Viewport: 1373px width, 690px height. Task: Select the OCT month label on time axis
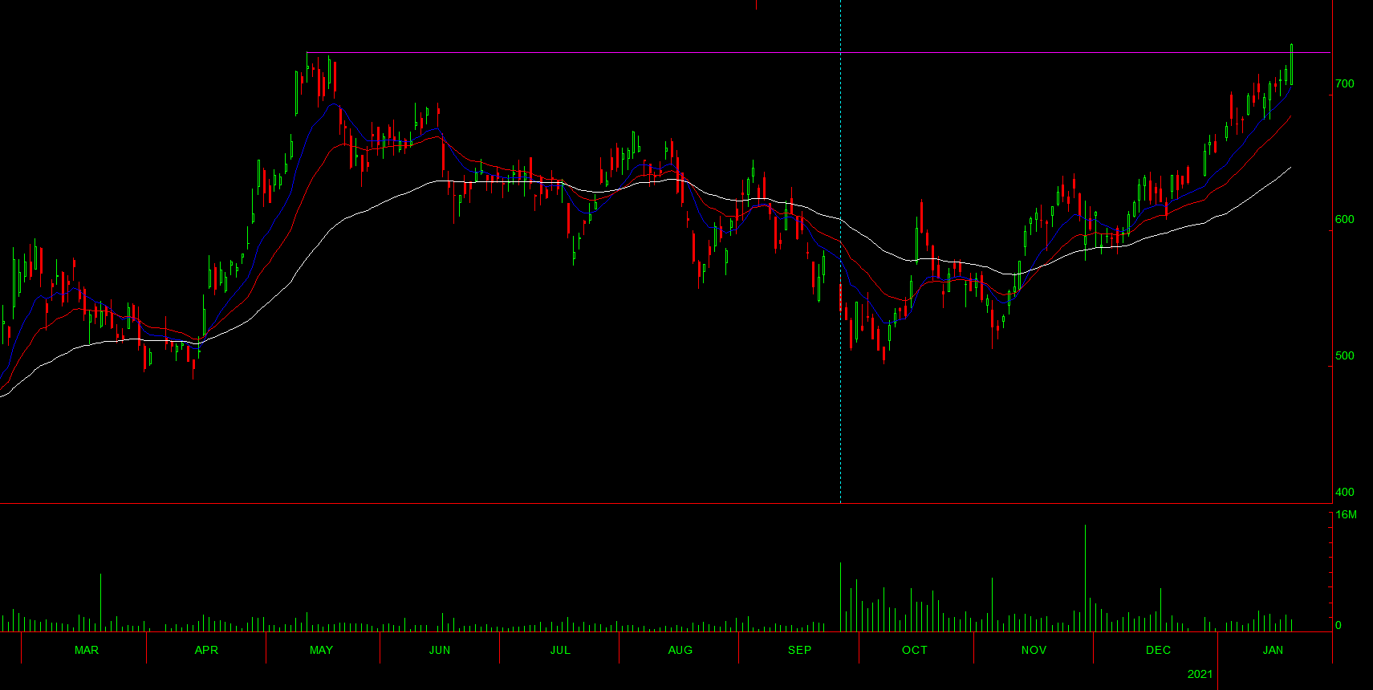[915, 650]
